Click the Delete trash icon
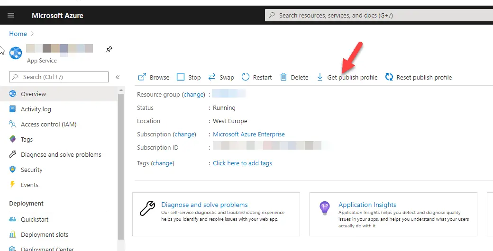The image size is (493, 251). [283, 77]
